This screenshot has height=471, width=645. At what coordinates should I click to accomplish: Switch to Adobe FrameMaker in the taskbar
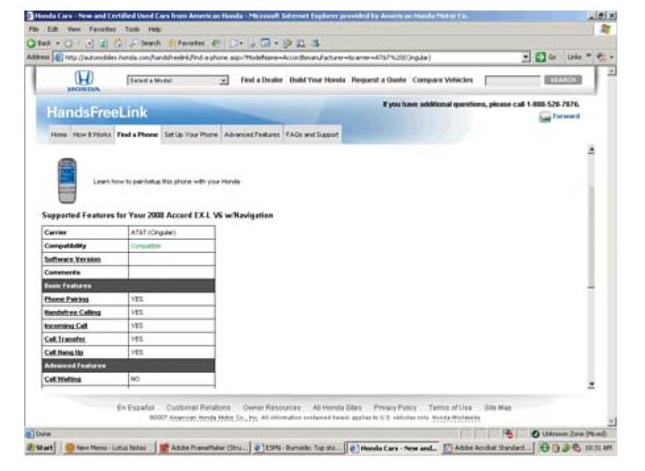pyautogui.click(x=202, y=448)
